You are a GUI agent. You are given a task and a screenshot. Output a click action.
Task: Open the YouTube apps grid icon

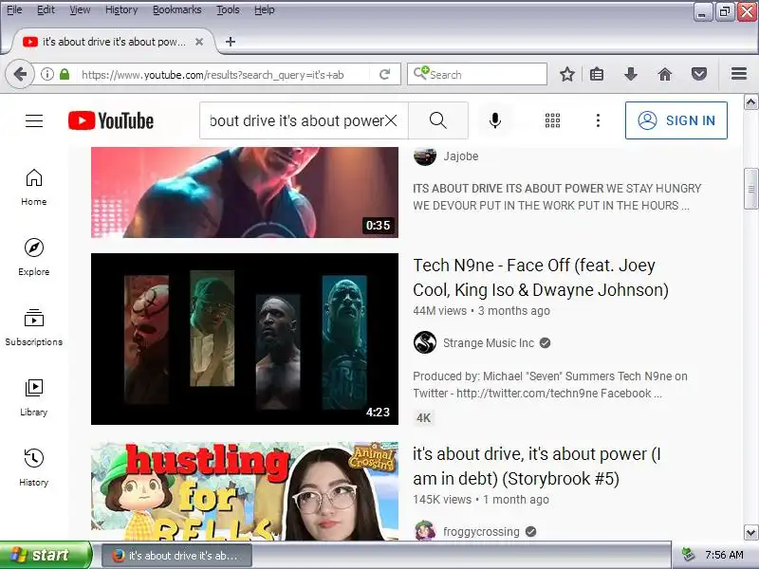coord(552,120)
